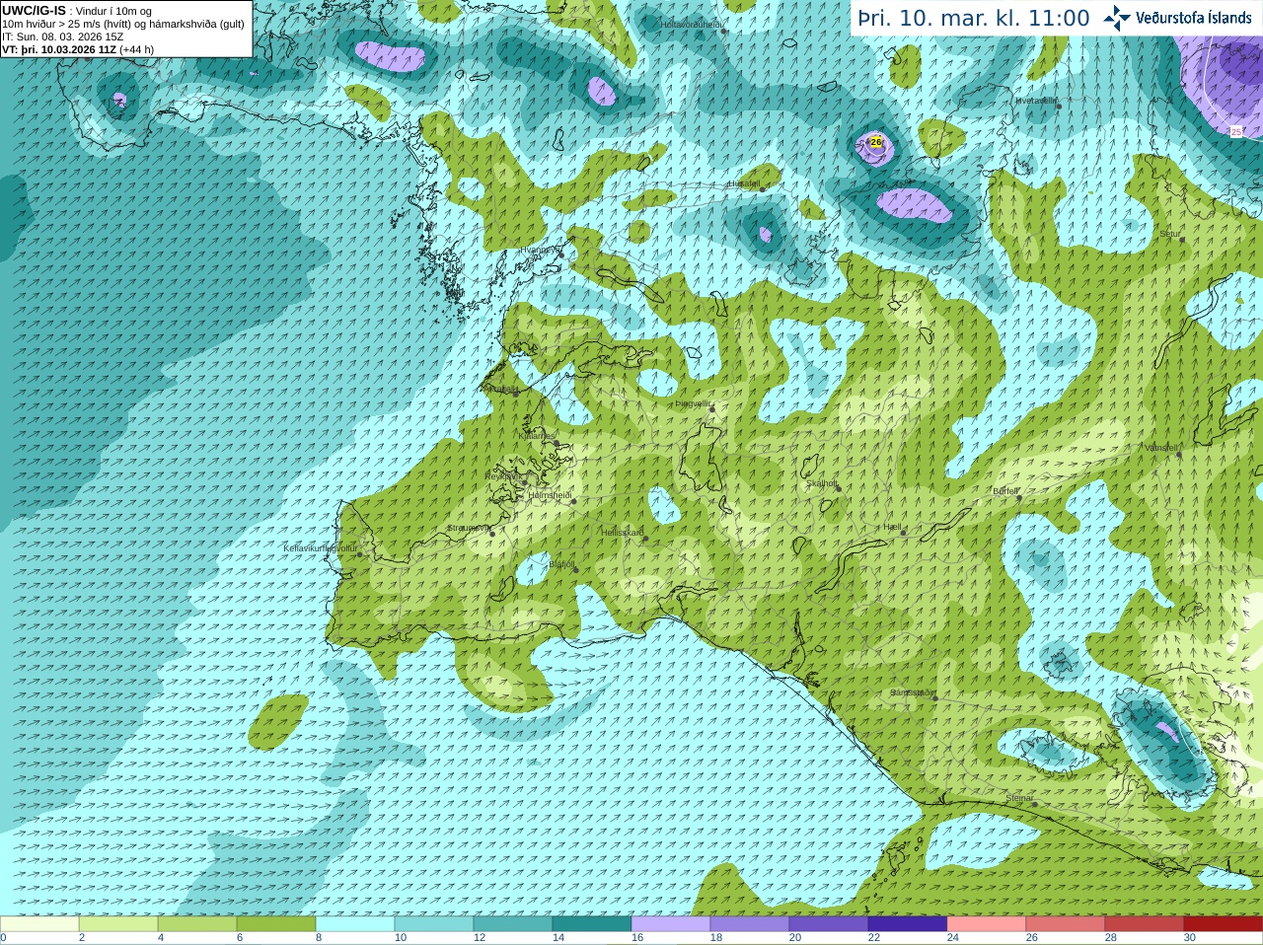This screenshot has width=1263, height=945.
Task: Click the dark red above-30 legend swatch
Action: click(1224, 924)
